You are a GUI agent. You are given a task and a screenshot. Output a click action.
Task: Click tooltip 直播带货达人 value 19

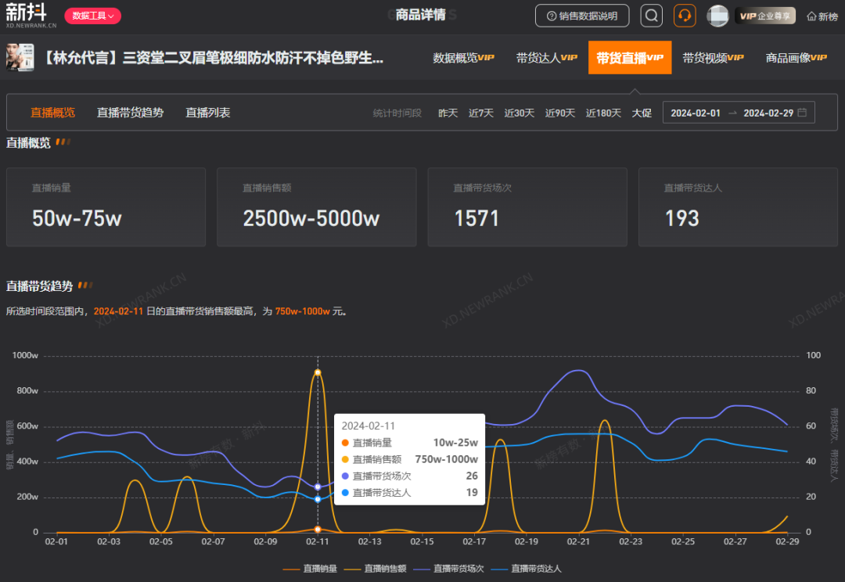(472, 493)
